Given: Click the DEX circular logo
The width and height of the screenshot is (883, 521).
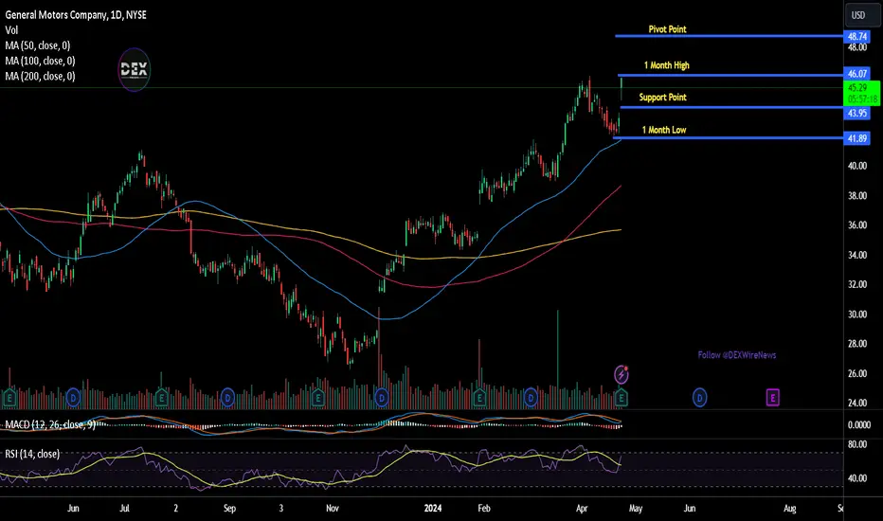Looking at the screenshot, I should tap(134, 70).
